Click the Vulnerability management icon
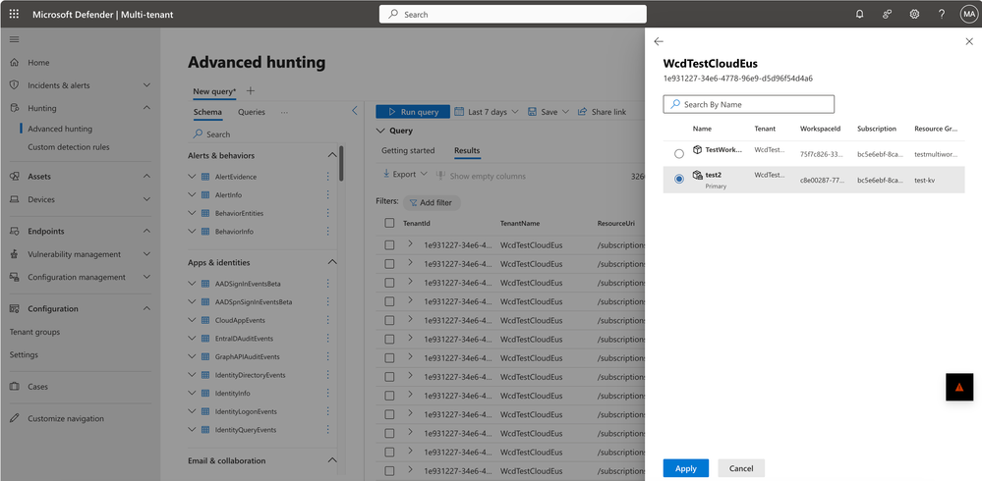 point(15,254)
